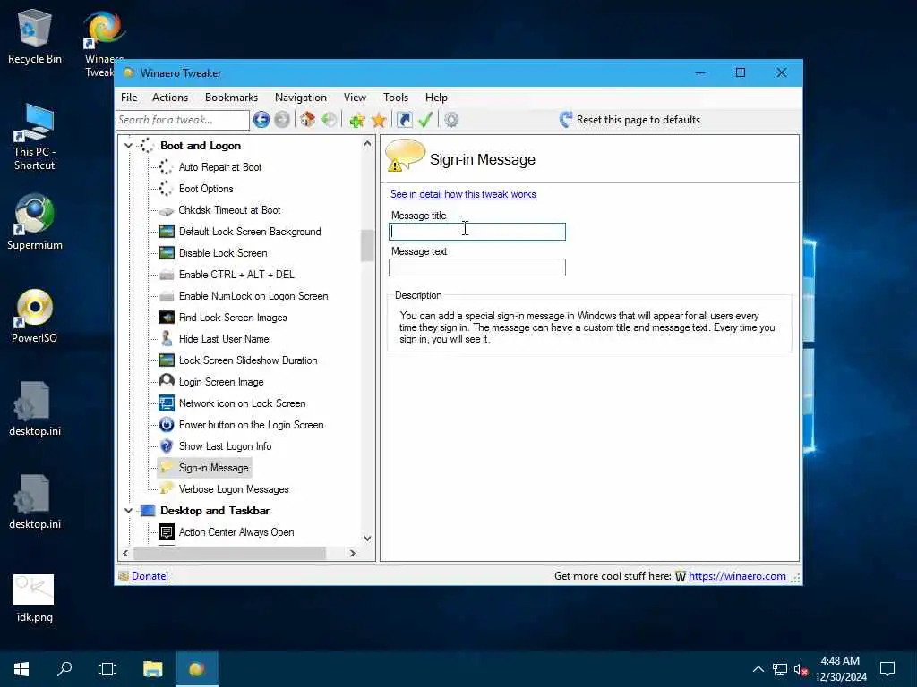Collapse the Desktop and Taskbar tree section
This screenshot has height=687, width=917.
click(x=128, y=511)
